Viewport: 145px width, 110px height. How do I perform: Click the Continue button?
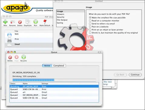(135, 75)
